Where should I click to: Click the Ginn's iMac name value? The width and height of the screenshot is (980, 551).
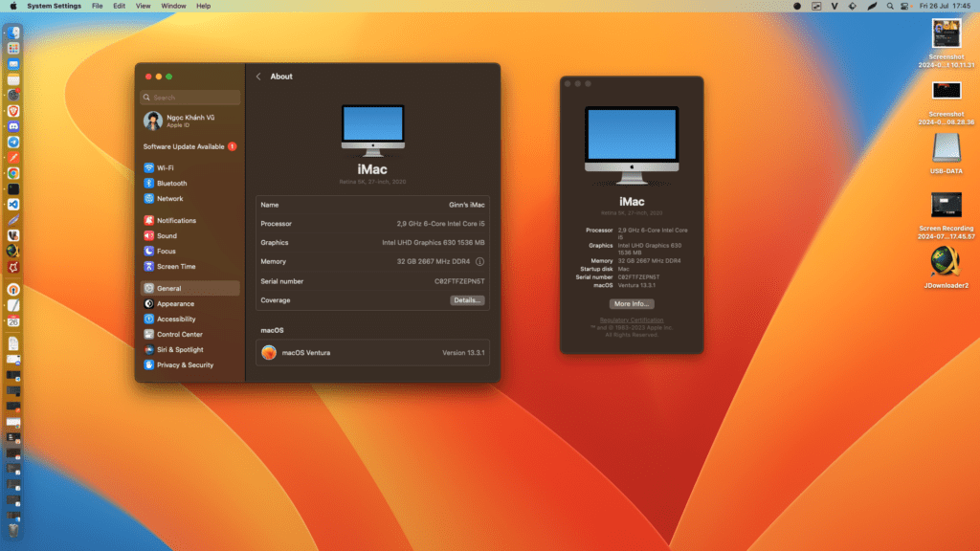(x=466, y=205)
